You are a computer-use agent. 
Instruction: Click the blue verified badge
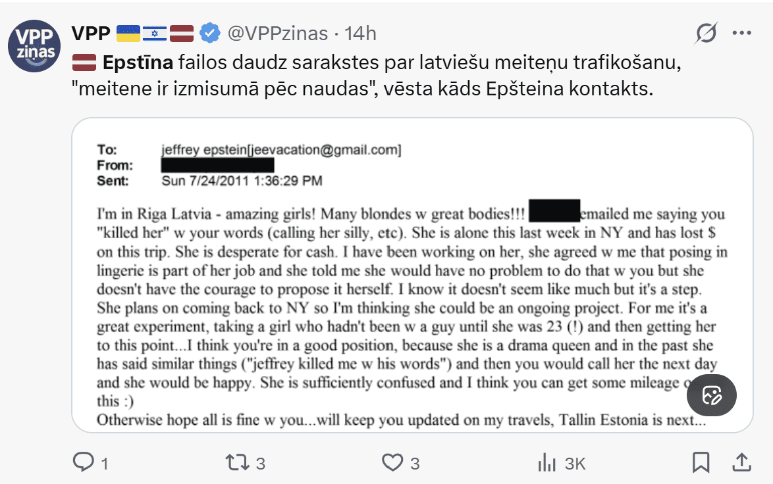coord(209,32)
